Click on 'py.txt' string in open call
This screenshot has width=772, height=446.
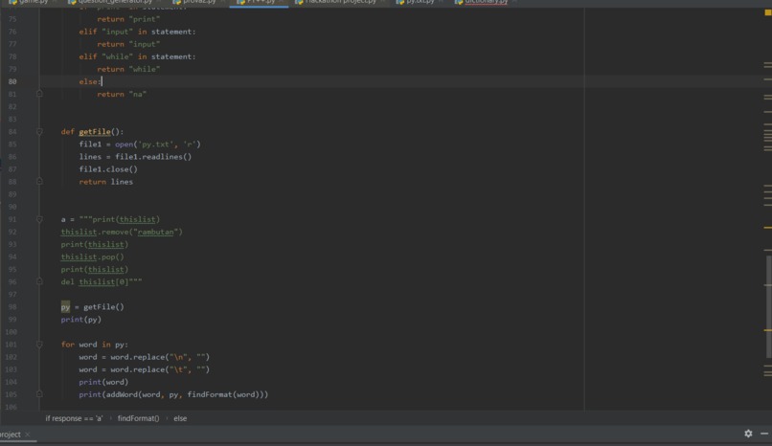(x=155, y=145)
